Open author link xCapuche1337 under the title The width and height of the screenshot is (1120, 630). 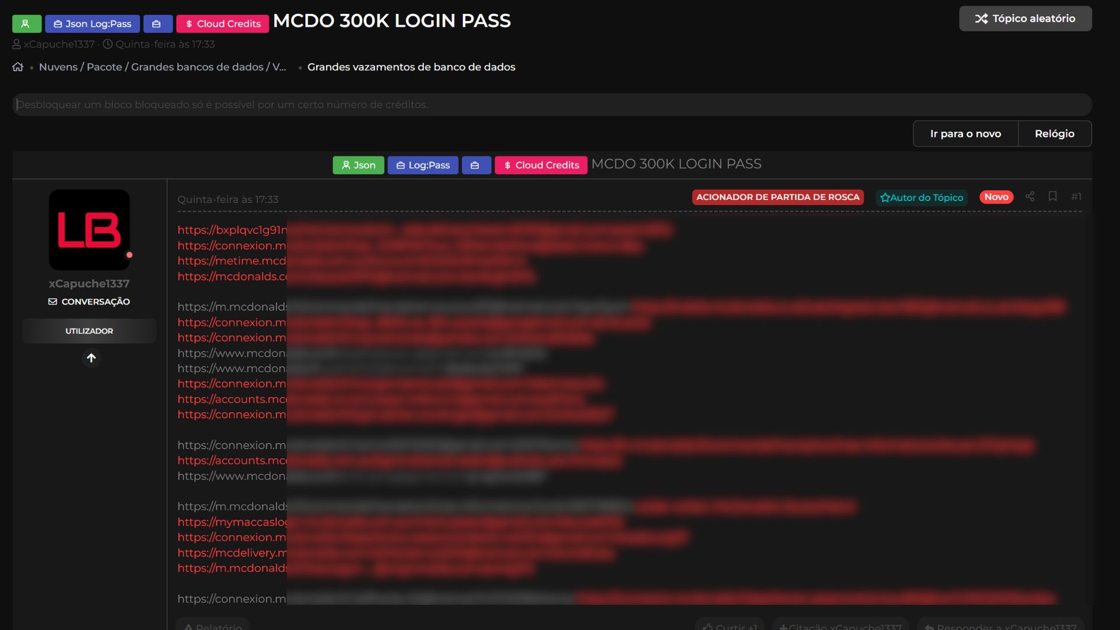point(59,44)
